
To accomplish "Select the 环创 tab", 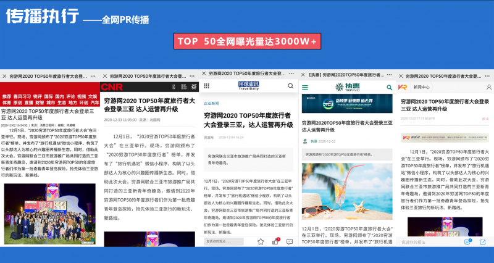I will tap(84, 102).
